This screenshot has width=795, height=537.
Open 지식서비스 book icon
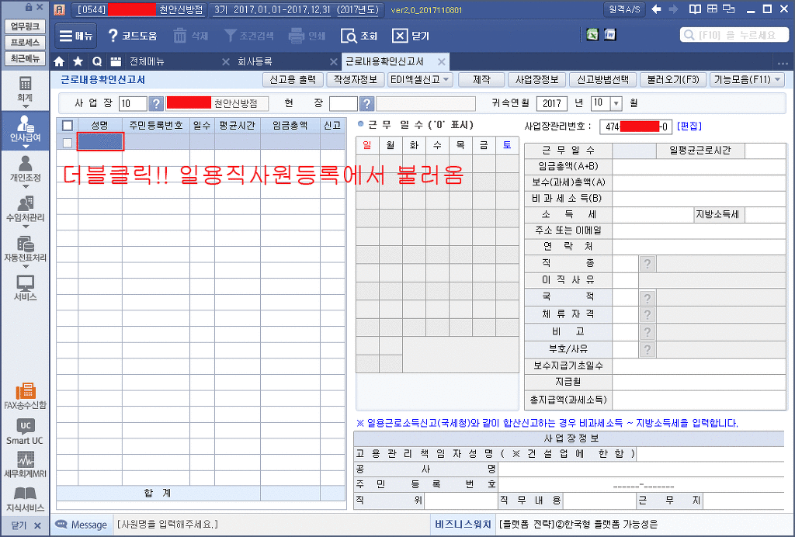25,499
